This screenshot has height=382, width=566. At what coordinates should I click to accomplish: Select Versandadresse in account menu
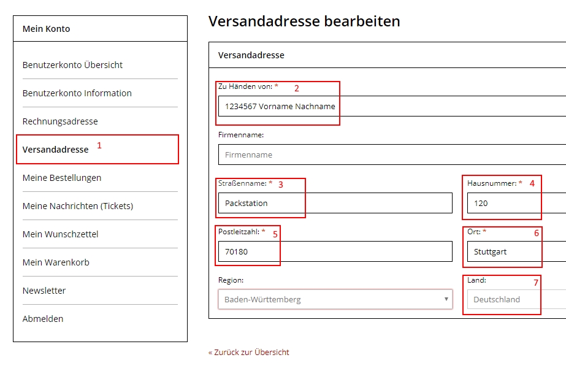click(x=55, y=150)
